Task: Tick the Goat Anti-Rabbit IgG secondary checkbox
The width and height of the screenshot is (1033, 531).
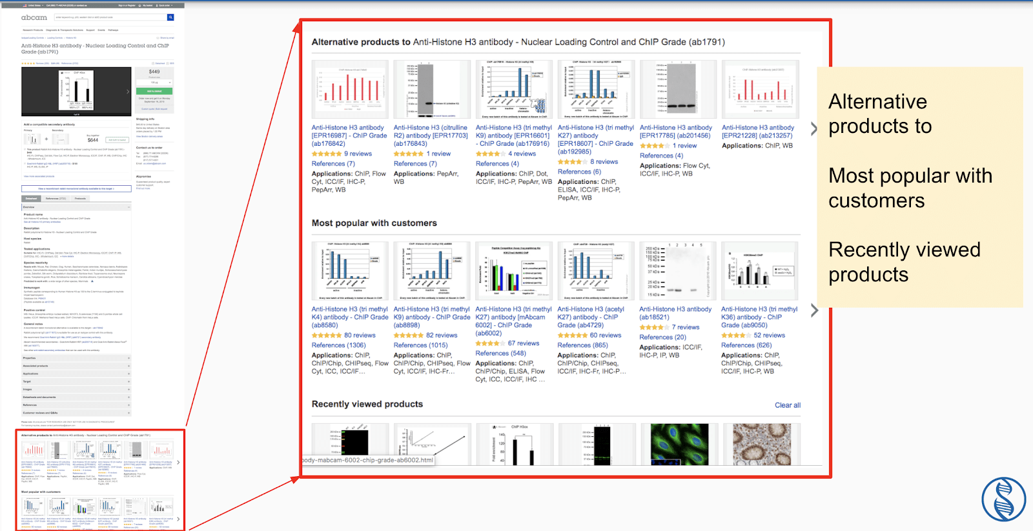Action: click(x=25, y=163)
